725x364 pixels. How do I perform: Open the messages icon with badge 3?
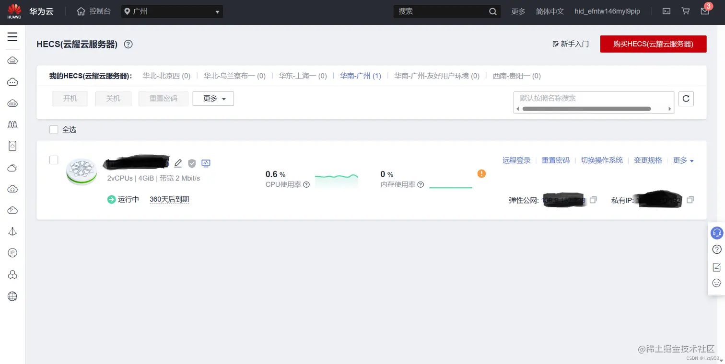705,11
